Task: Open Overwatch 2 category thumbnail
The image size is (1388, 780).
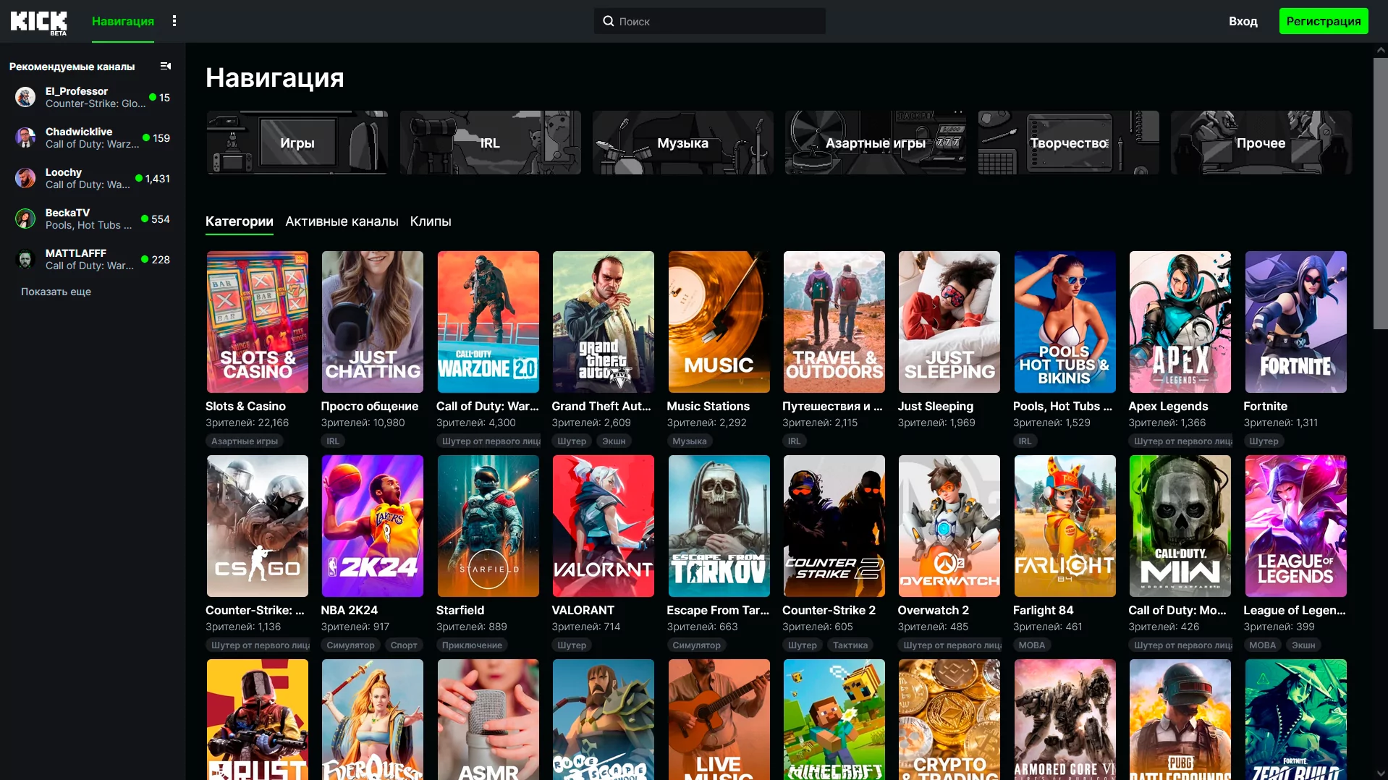Action: (949, 526)
